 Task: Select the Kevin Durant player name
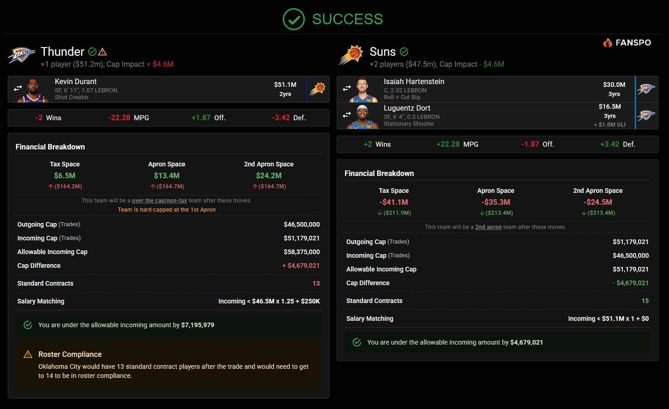[x=75, y=81]
